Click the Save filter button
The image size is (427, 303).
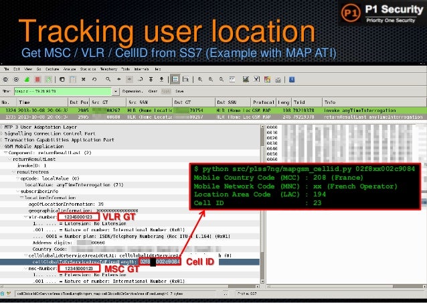click(x=179, y=91)
